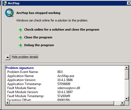This screenshot has width=131, height=110.
Task: Choose Close the program
Action: pyautogui.click(x=38, y=37)
